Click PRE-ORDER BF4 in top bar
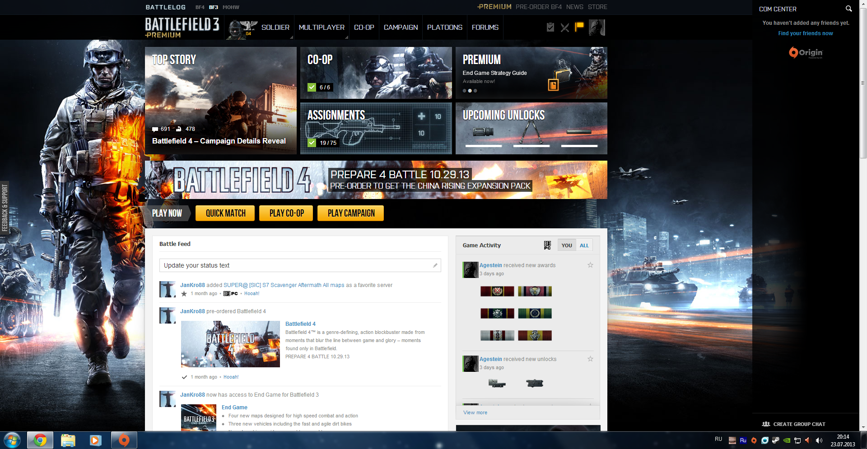Viewport: 867px width, 449px height. coord(539,7)
